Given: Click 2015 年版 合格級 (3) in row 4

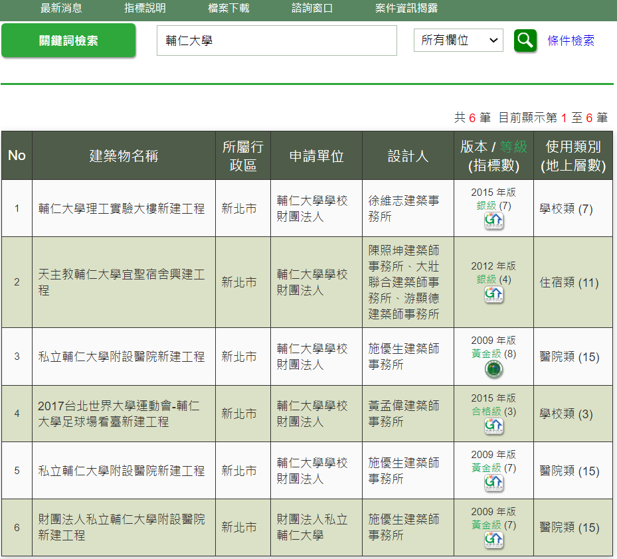Looking at the screenshot, I should [x=493, y=405].
